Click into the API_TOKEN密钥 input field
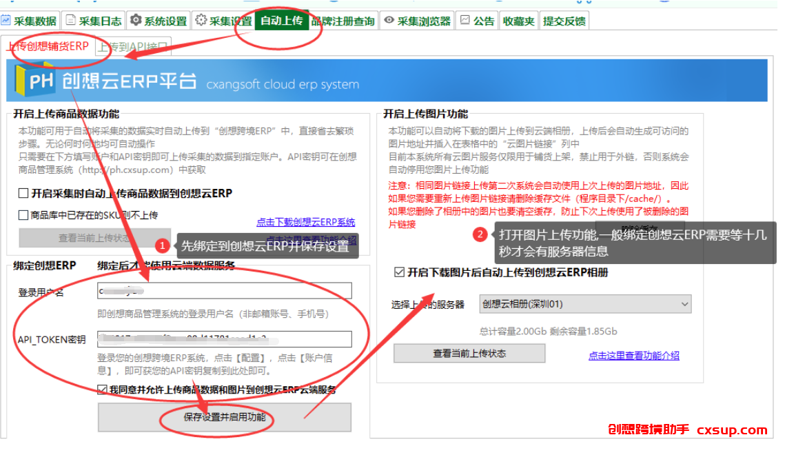This screenshot has width=785, height=455. tap(224, 339)
